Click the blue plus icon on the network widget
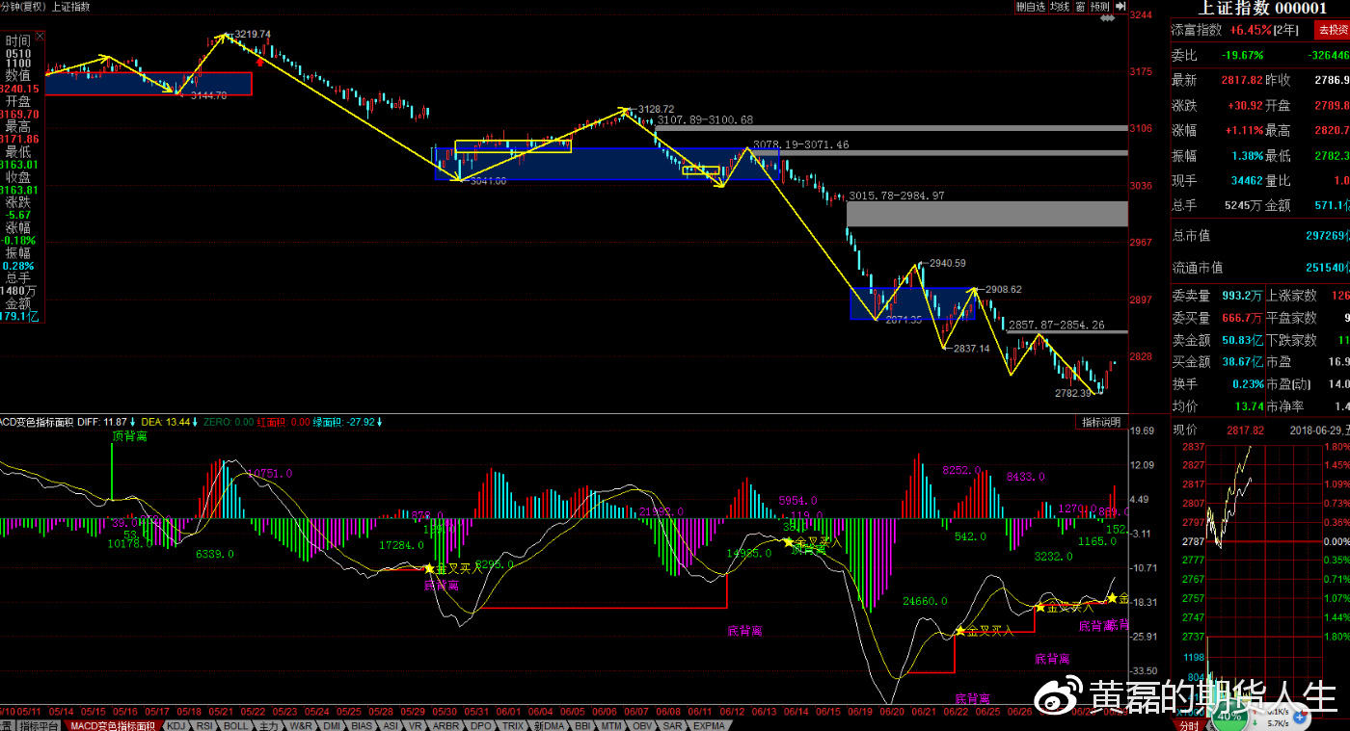This screenshot has width=1350, height=731. (x=1302, y=717)
